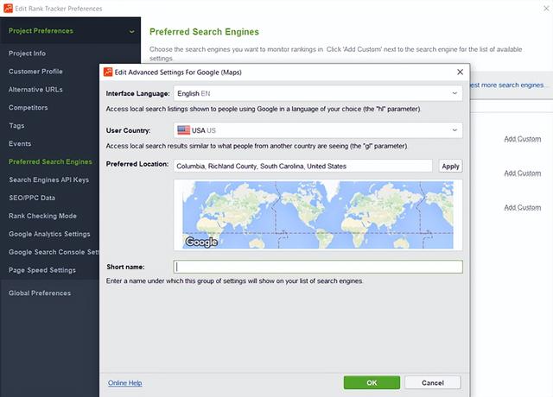Open Project Info in sidebar
The width and height of the screenshot is (553, 397).
click(x=27, y=54)
